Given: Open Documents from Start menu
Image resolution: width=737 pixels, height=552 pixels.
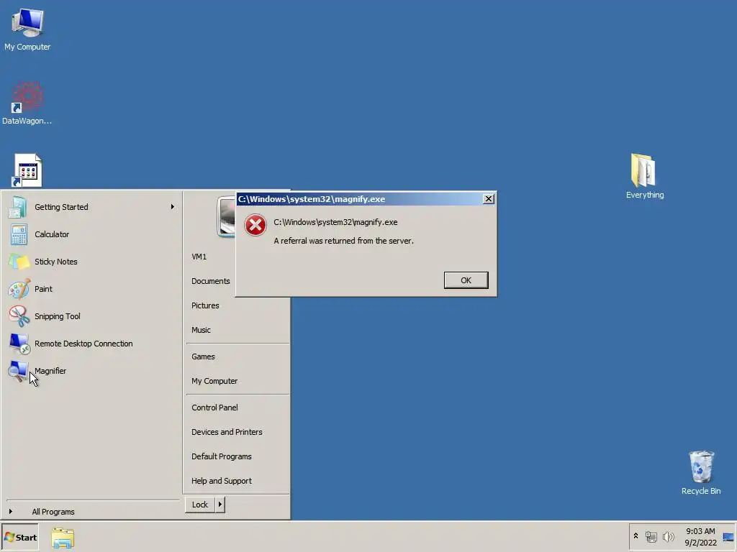Looking at the screenshot, I should pos(211,281).
